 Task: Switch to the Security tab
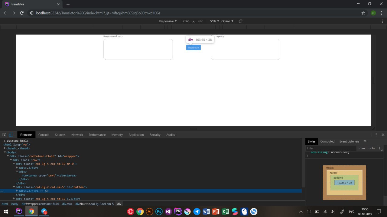(155, 135)
